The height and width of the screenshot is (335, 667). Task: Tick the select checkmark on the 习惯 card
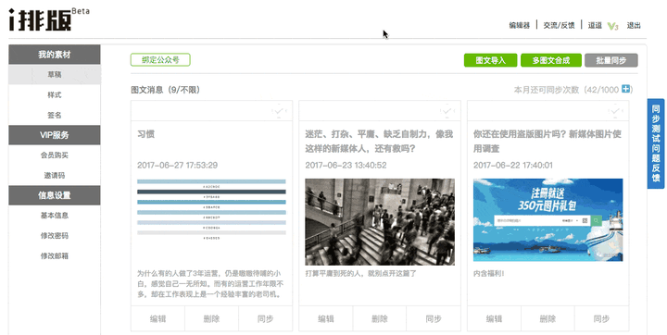[x=279, y=111]
